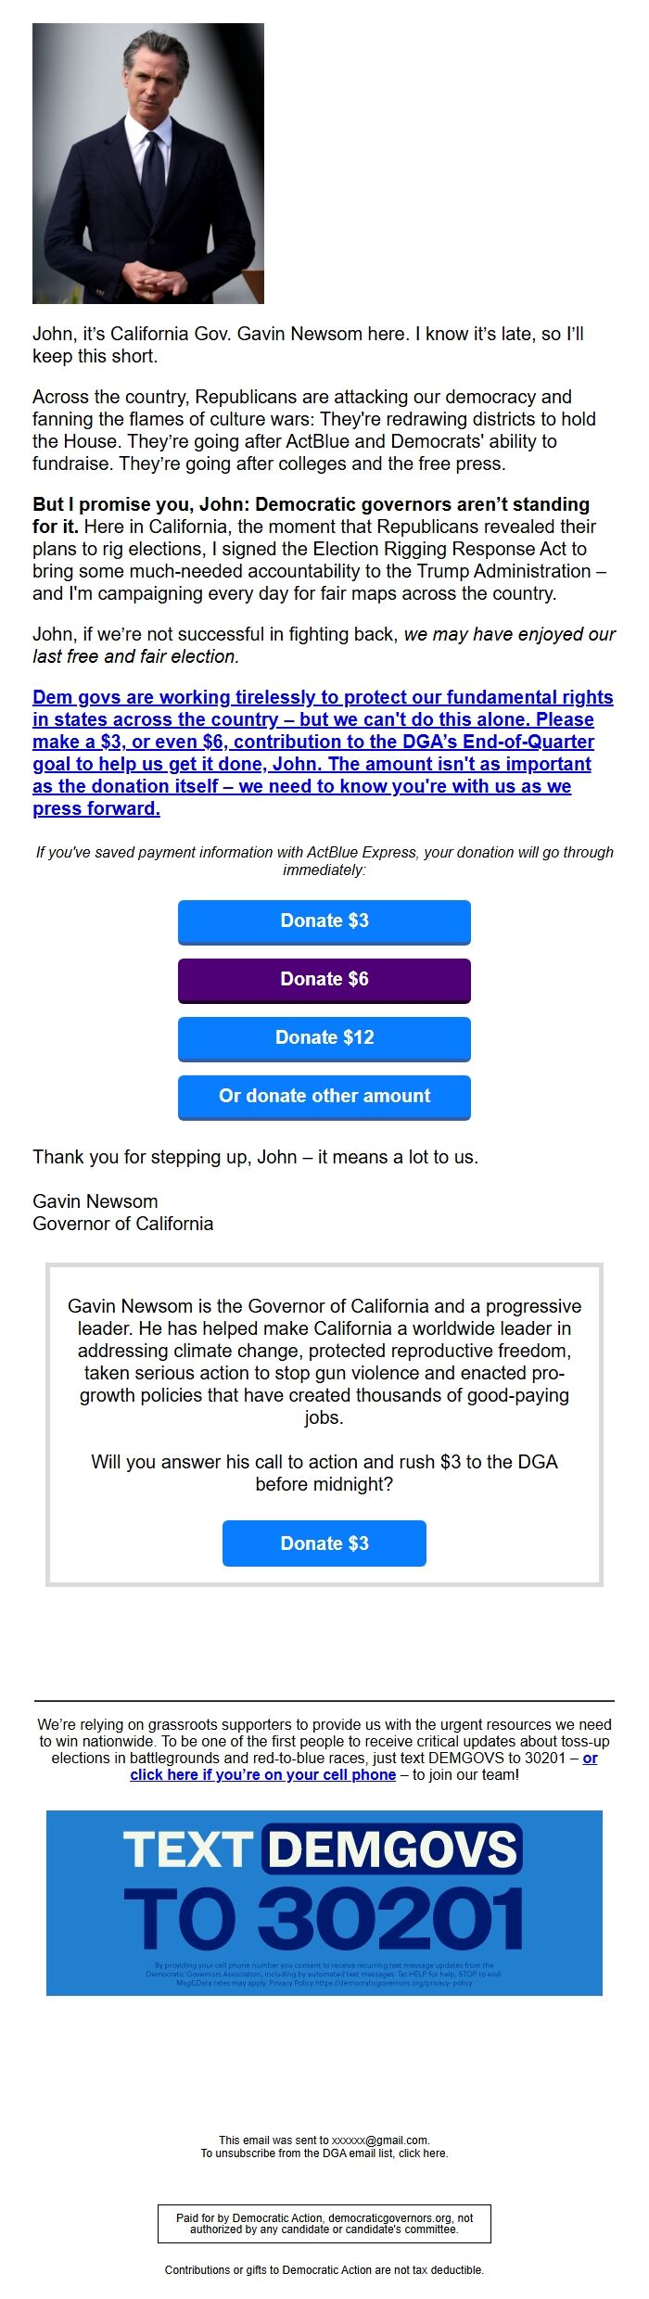Click the xxxxxx@gmail.com email address
The height and width of the screenshot is (2299, 649).
click(x=380, y=2140)
